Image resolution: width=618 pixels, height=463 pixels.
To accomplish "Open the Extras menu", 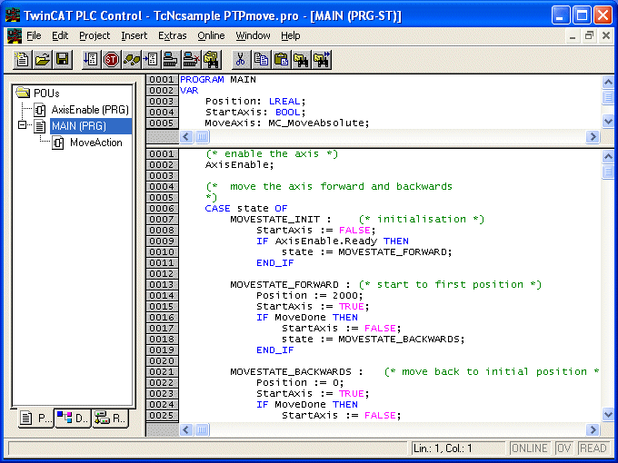I will [x=173, y=35].
